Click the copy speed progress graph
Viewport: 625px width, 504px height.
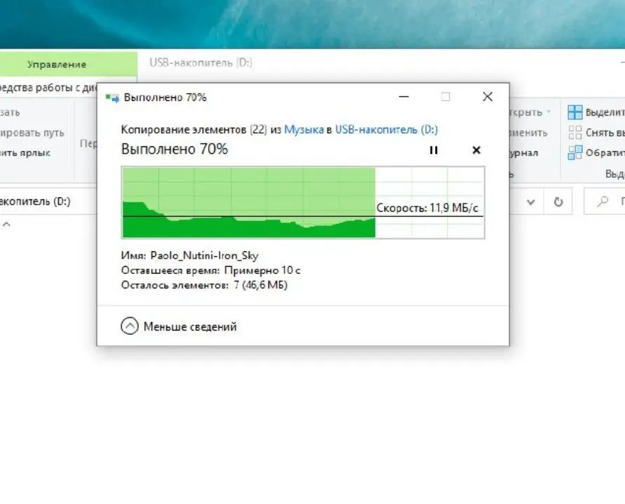point(303,202)
